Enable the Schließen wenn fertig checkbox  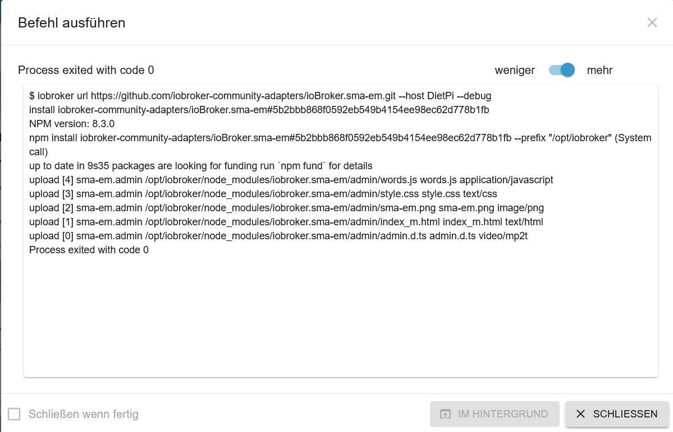pos(14,414)
